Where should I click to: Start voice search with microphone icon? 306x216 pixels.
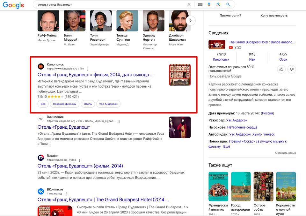[x=209, y=4]
